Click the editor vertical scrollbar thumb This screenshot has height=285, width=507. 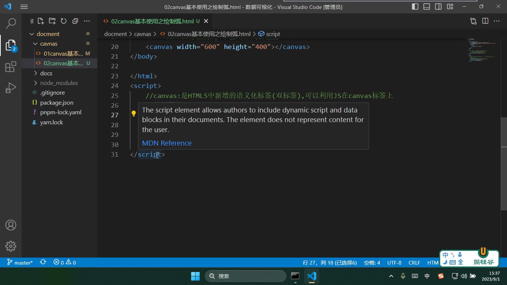point(504,164)
